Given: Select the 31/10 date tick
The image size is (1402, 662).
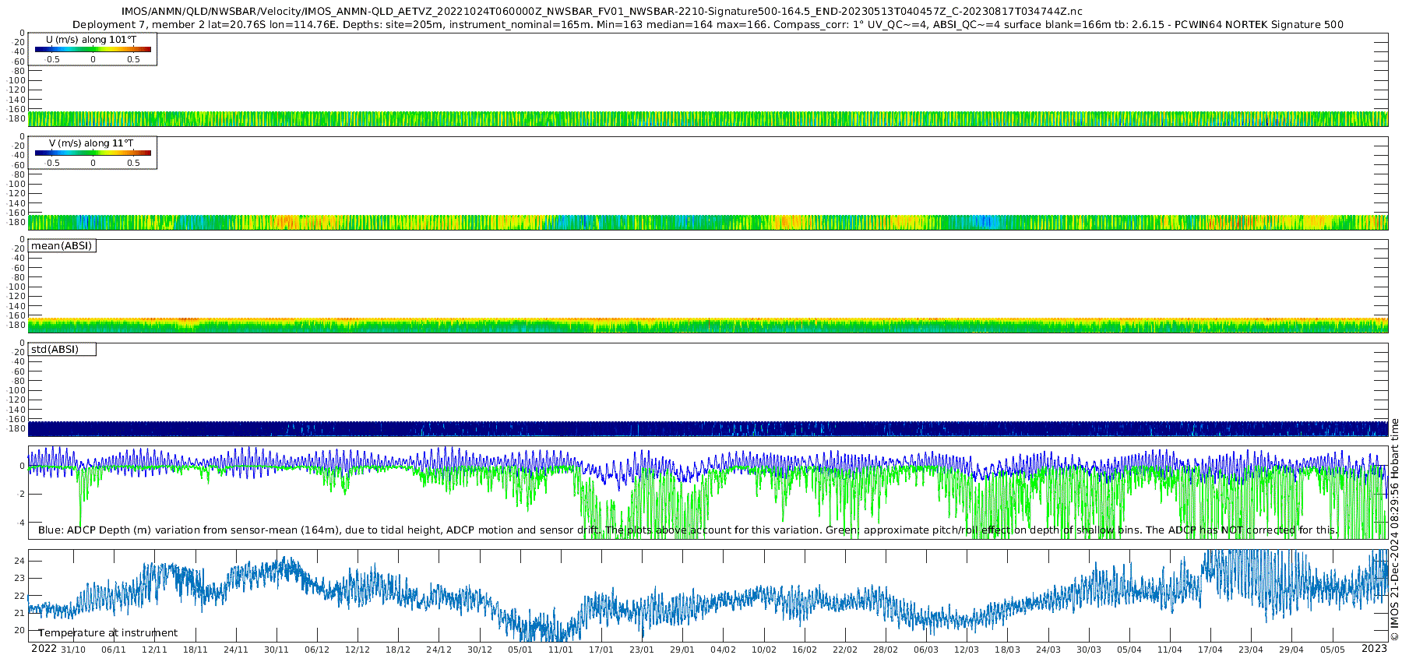Looking at the screenshot, I should 73,650.
